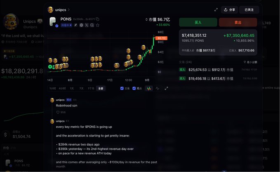
Task: Click avatar beside the key metric post
Action: pos(52,121)
